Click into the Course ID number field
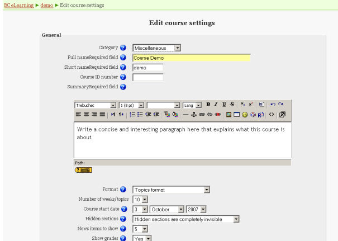The height and width of the screenshot is (241, 338). tap(147, 77)
